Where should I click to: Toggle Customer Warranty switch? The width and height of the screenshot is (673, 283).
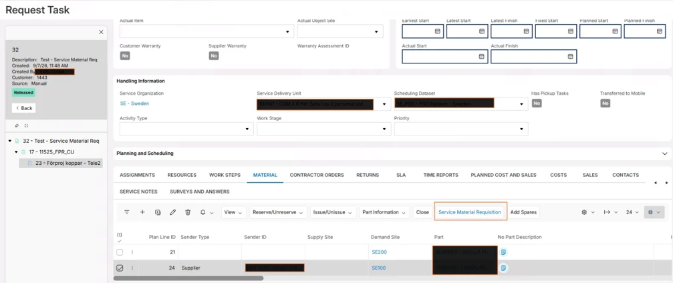(x=125, y=56)
